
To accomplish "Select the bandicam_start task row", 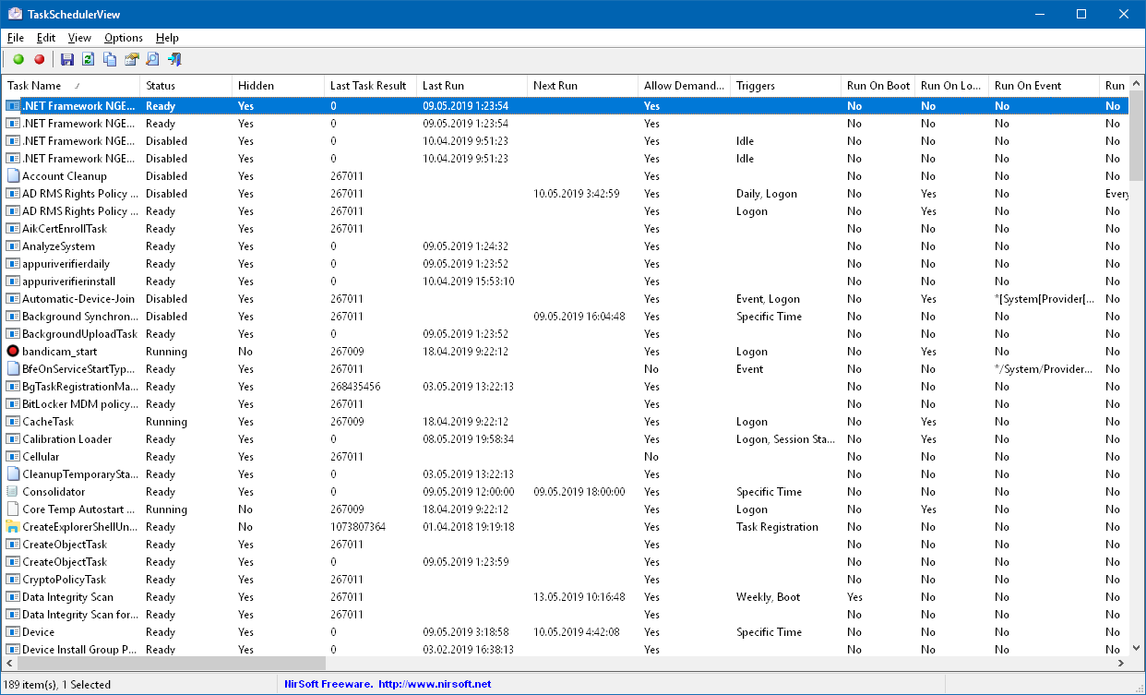I will coord(59,352).
